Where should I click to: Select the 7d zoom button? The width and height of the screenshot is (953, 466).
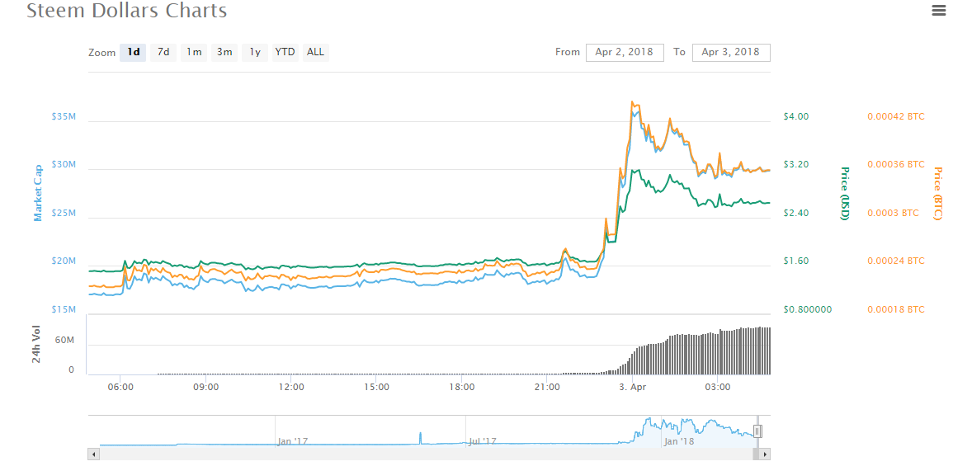click(x=163, y=52)
